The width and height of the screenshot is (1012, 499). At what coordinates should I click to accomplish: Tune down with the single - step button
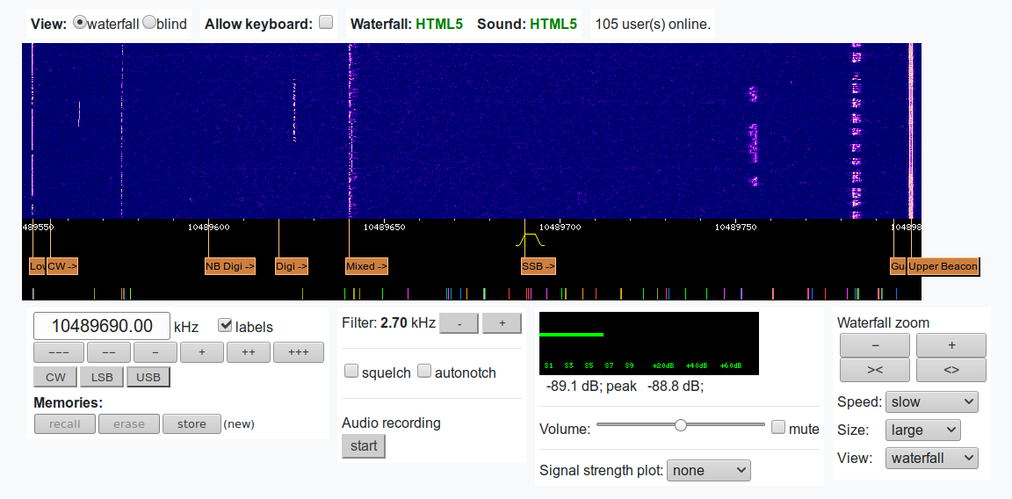point(155,352)
